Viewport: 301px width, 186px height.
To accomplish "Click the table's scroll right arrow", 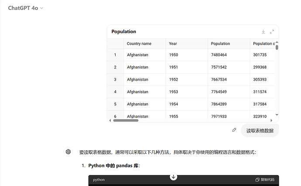I will coord(271,120).
